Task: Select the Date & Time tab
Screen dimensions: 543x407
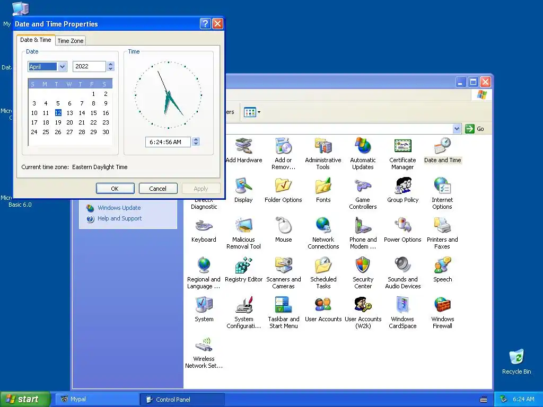Action: coord(36,40)
